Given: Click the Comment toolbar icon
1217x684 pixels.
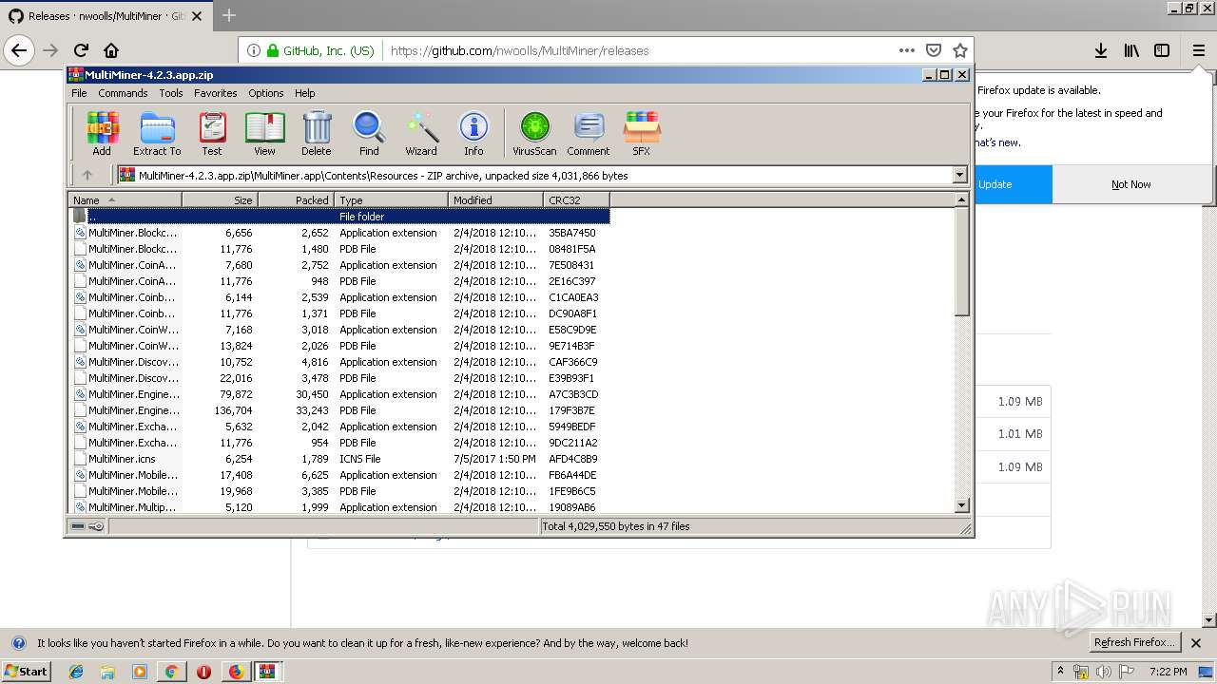Looking at the screenshot, I should (589, 133).
